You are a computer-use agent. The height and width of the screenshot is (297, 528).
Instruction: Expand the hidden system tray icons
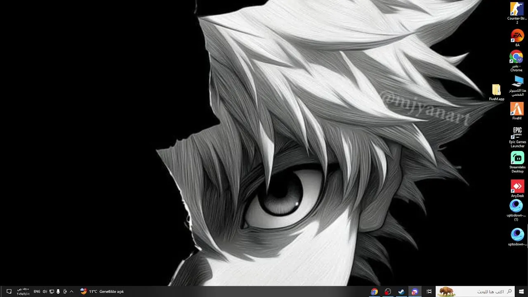(x=71, y=292)
